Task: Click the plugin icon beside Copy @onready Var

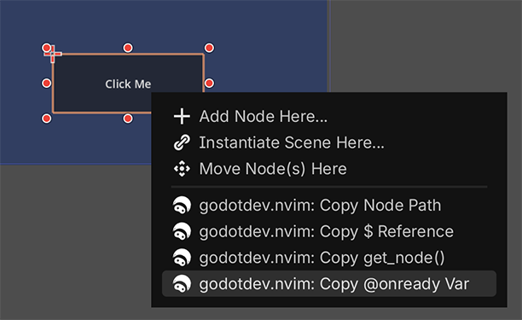Action: click(182, 284)
